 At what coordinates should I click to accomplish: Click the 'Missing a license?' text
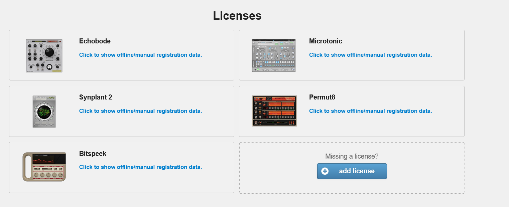352,156
